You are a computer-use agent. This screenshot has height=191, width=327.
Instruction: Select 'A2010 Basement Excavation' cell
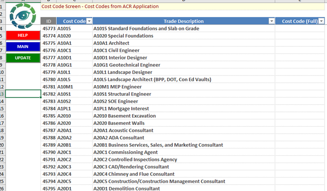pyautogui.click(x=184, y=116)
